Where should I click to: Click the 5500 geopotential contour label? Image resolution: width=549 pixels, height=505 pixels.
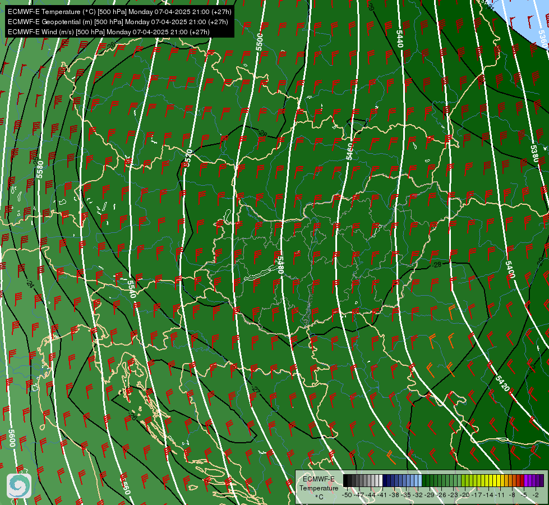point(260,42)
